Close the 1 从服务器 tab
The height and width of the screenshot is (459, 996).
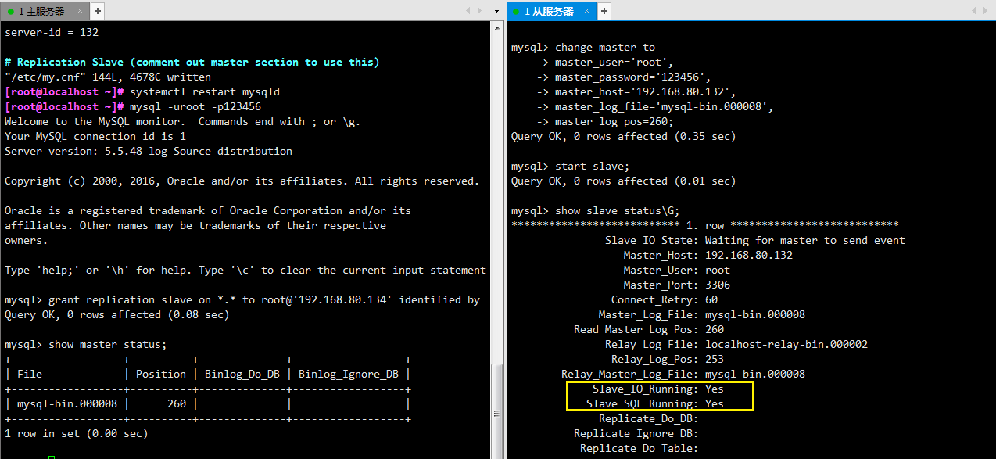coord(587,11)
